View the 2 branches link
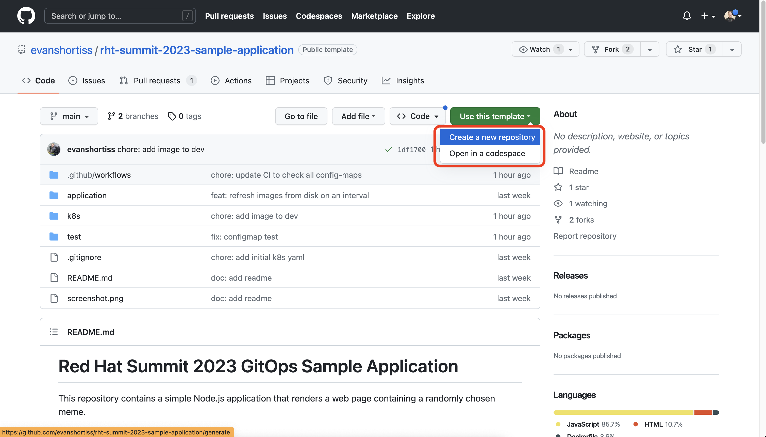 pos(133,116)
